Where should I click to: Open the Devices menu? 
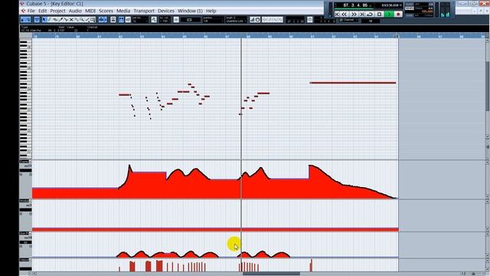pyautogui.click(x=166, y=11)
